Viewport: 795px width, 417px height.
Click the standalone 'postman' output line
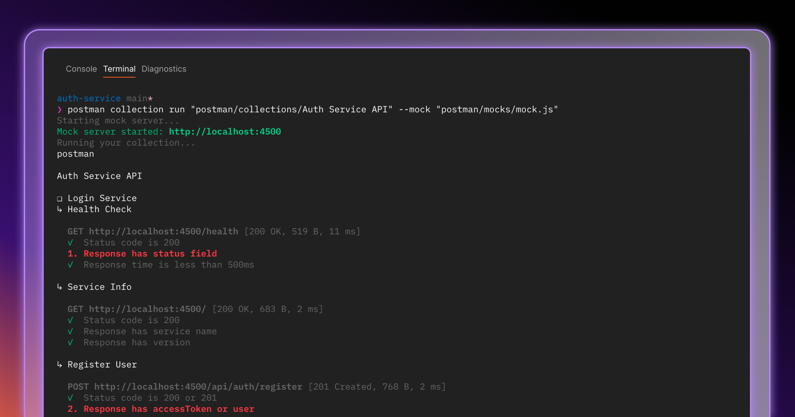coord(76,154)
